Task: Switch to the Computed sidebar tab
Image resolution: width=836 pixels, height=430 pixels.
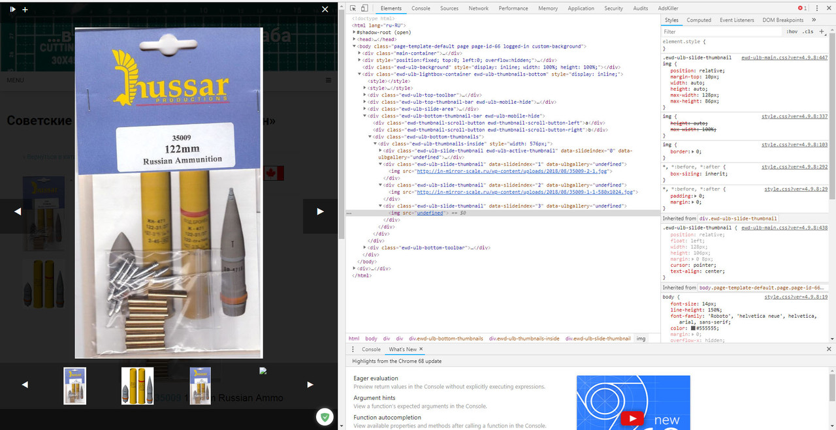Action: pos(699,20)
